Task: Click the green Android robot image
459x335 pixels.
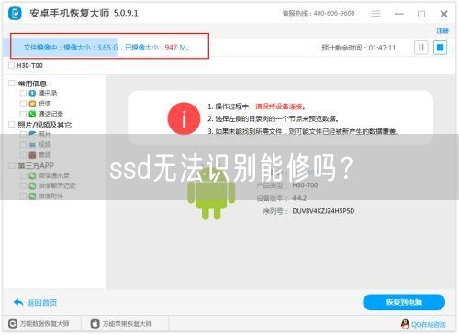Action: (211, 193)
